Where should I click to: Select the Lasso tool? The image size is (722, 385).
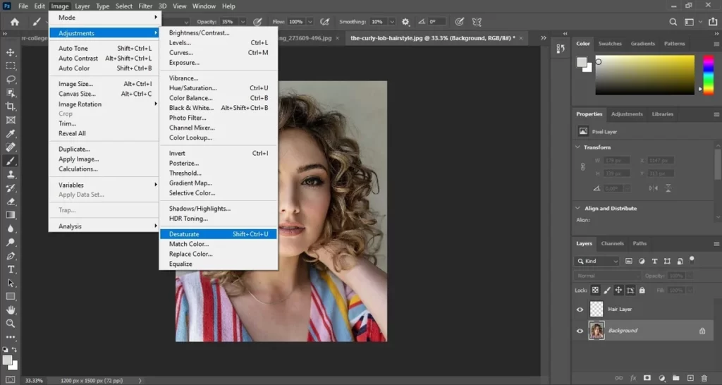pyautogui.click(x=11, y=79)
